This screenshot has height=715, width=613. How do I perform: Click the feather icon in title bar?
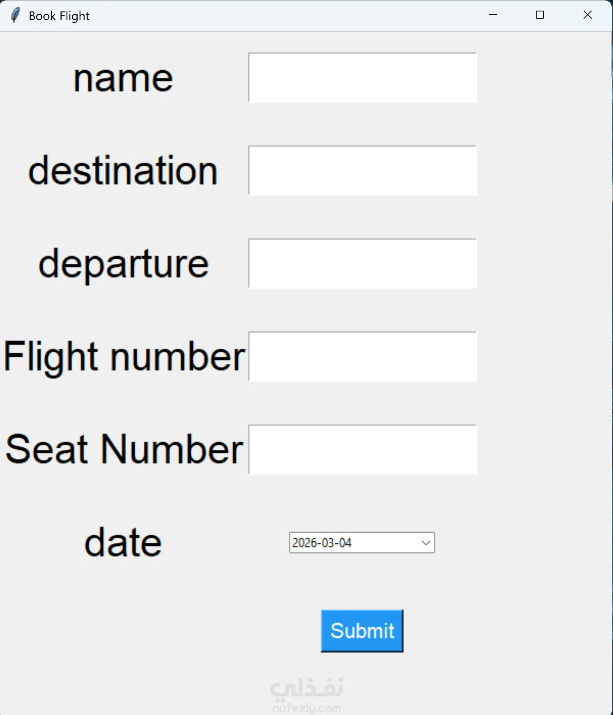pyautogui.click(x=15, y=16)
